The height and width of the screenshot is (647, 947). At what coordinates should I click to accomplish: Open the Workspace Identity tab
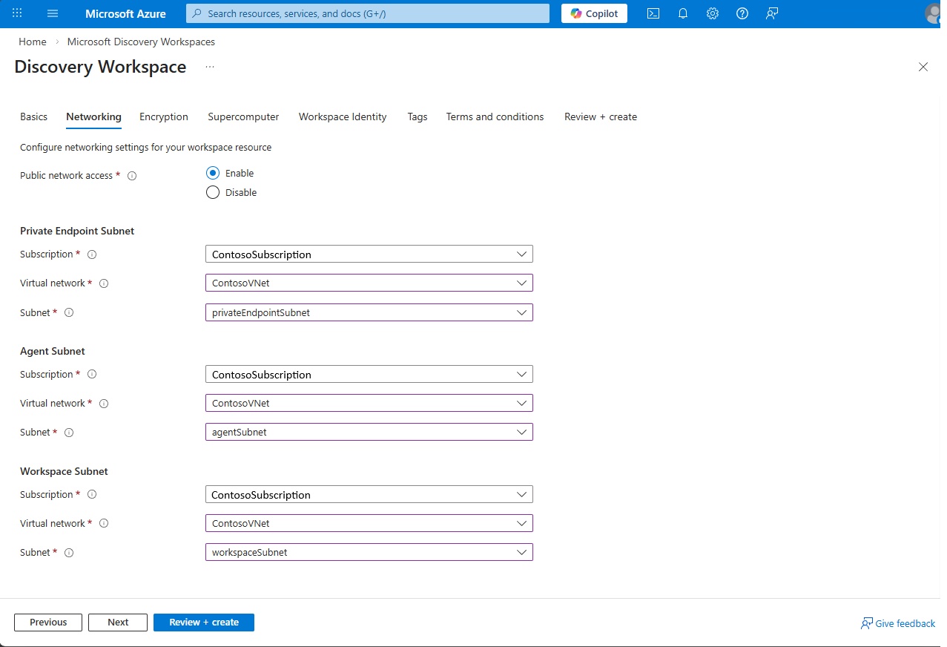coord(343,116)
